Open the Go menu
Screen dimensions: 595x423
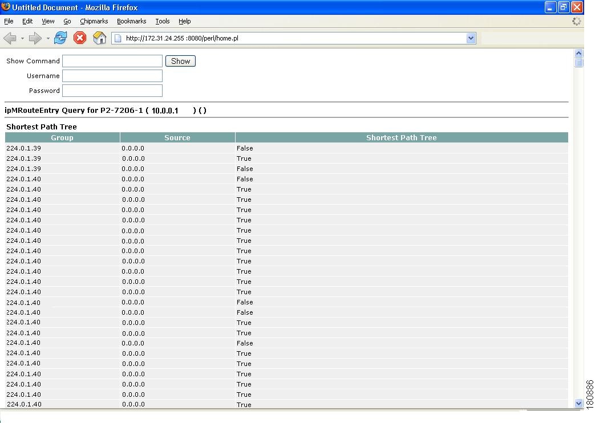coord(67,21)
